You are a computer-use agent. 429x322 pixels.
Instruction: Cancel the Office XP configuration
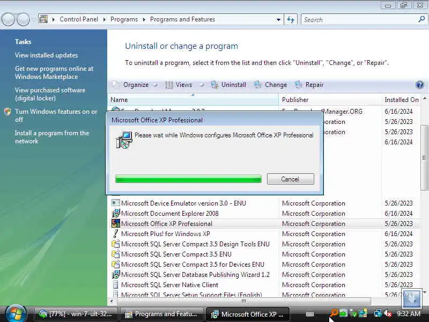tap(290, 179)
